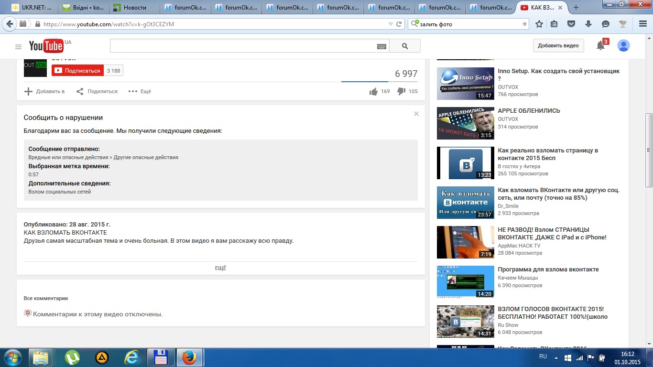Screen dimensions: 653x367
Task: Open the Windows Start menu
Action: 12,357
